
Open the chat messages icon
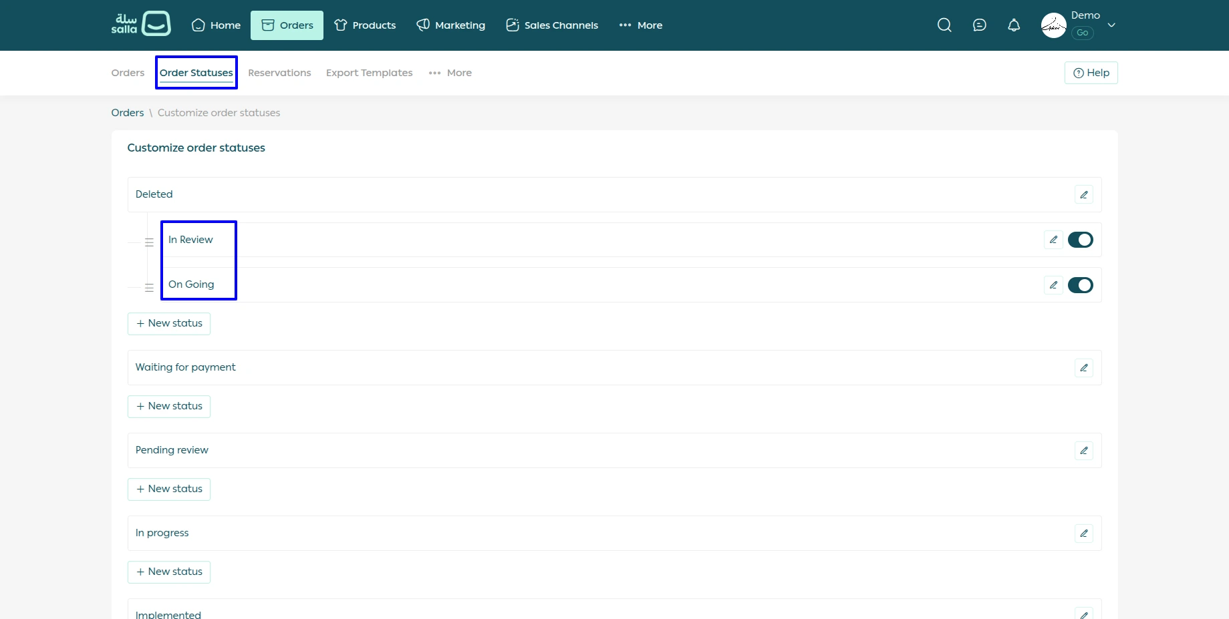tap(979, 25)
